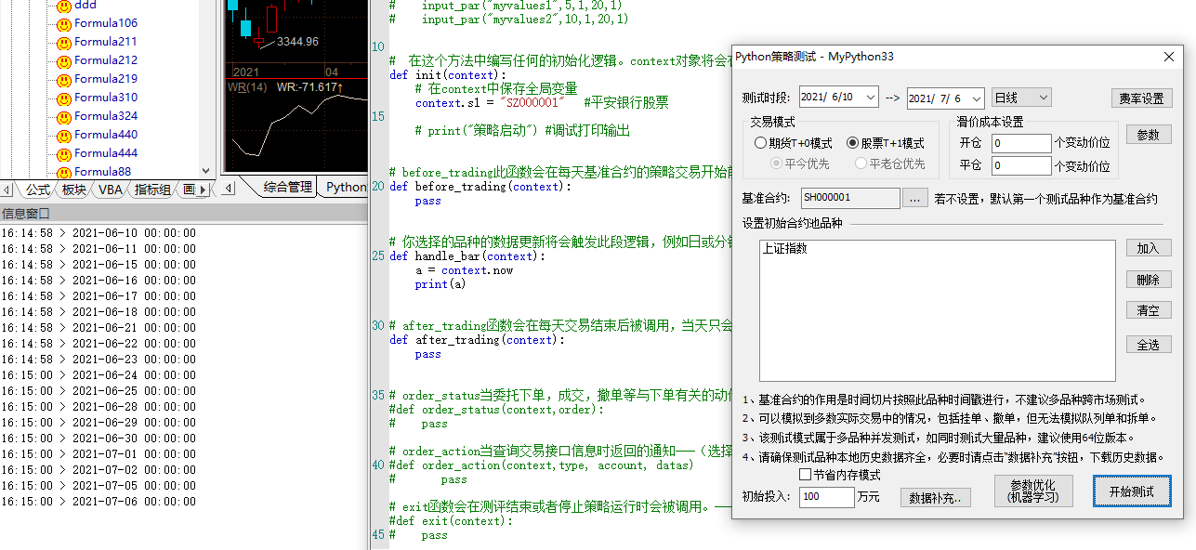Click right scroll arrow after 画 tab

tap(203, 190)
